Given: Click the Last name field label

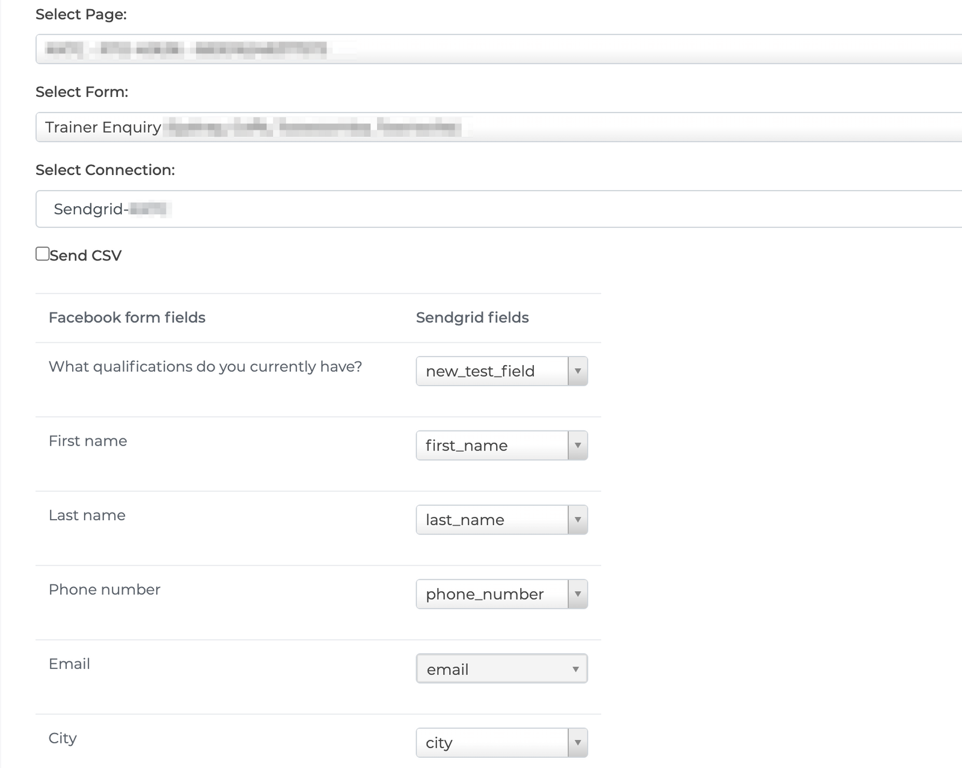Looking at the screenshot, I should pyautogui.click(x=87, y=515).
